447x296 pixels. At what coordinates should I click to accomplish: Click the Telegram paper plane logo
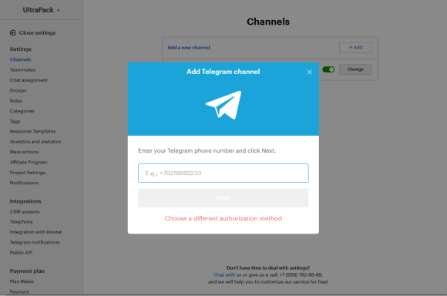(223, 105)
